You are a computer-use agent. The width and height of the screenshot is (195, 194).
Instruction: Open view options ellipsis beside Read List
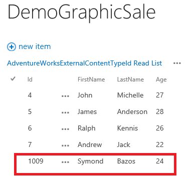coord(177,63)
